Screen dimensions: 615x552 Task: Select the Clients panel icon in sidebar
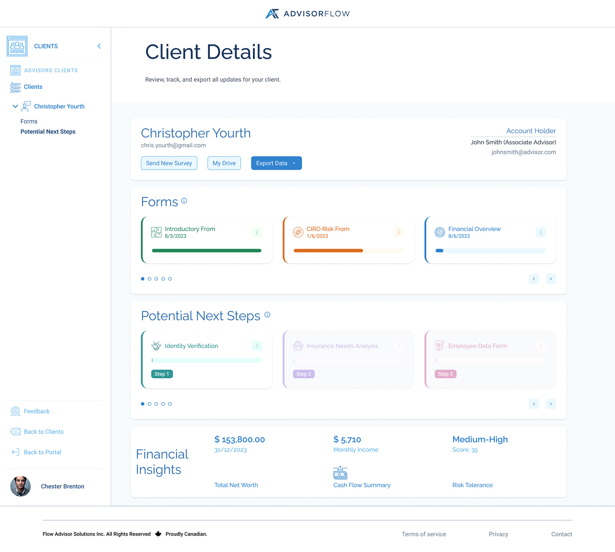coord(17,46)
